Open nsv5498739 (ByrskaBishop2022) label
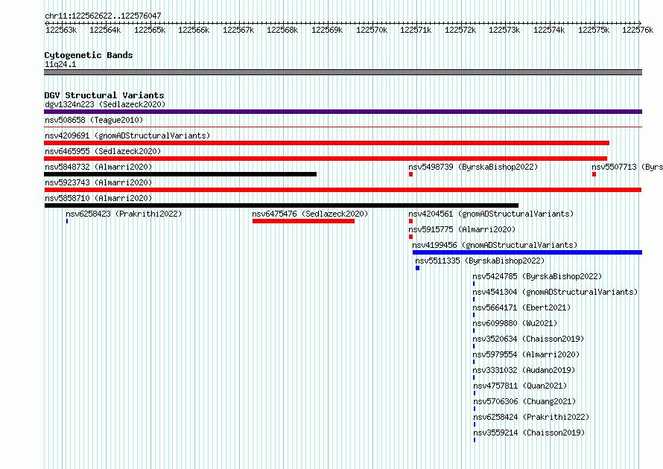Image resolution: width=663 pixels, height=469 pixels. coord(473,167)
